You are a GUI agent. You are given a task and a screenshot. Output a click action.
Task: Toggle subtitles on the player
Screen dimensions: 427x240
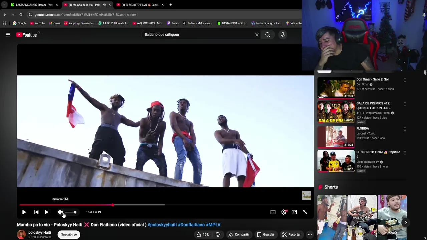(x=273, y=212)
